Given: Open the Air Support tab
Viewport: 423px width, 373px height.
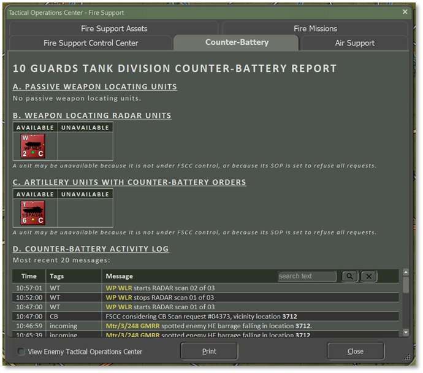Looking at the screenshot, I should (354, 43).
